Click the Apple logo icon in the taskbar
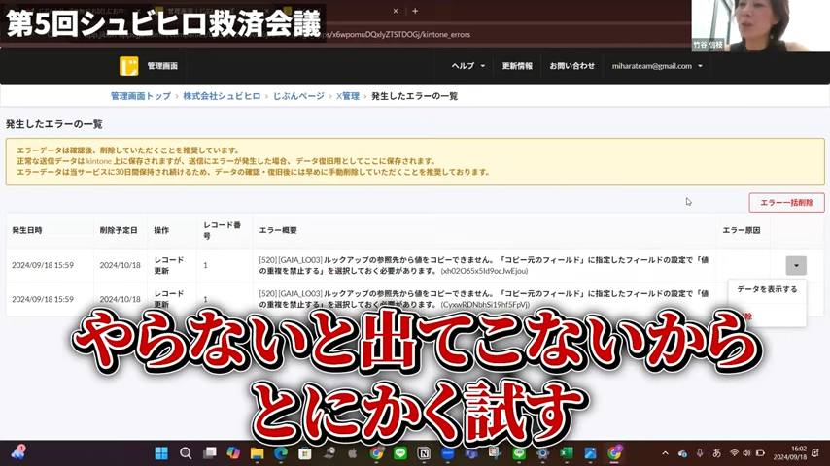This screenshot has height=466, width=830. 353,453
